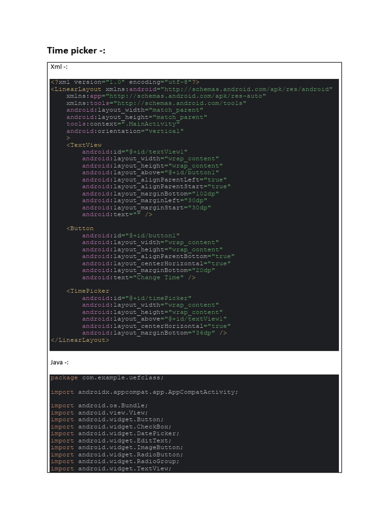Click the "Change Time" text attribute line
389x518 pixels.
pyautogui.click(x=139, y=277)
